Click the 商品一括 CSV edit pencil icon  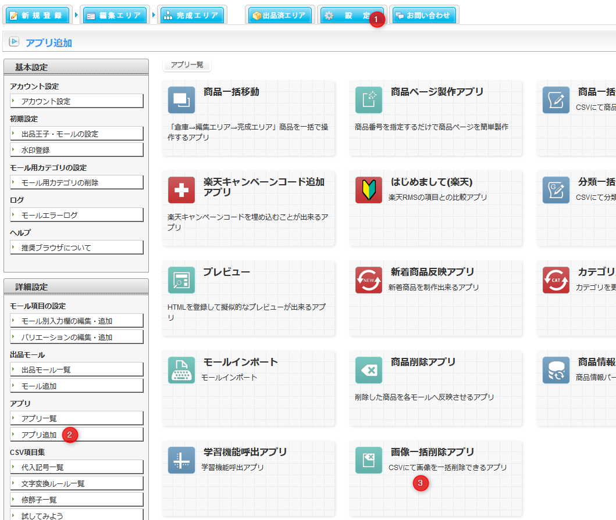click(x=556, y=100)
